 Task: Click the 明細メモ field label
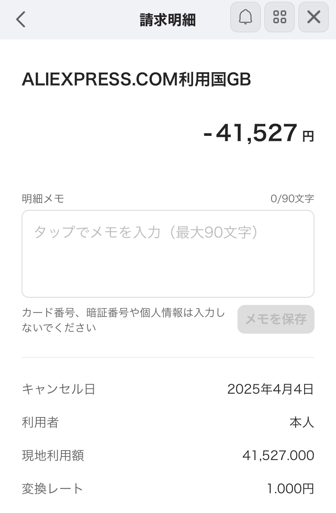[43, 199]
